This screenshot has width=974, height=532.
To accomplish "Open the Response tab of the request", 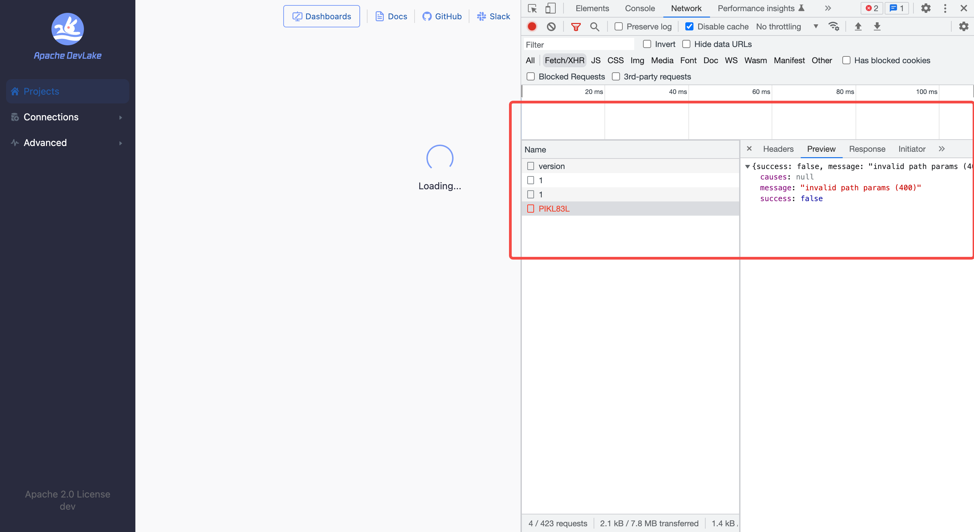I will pos(867,149).
